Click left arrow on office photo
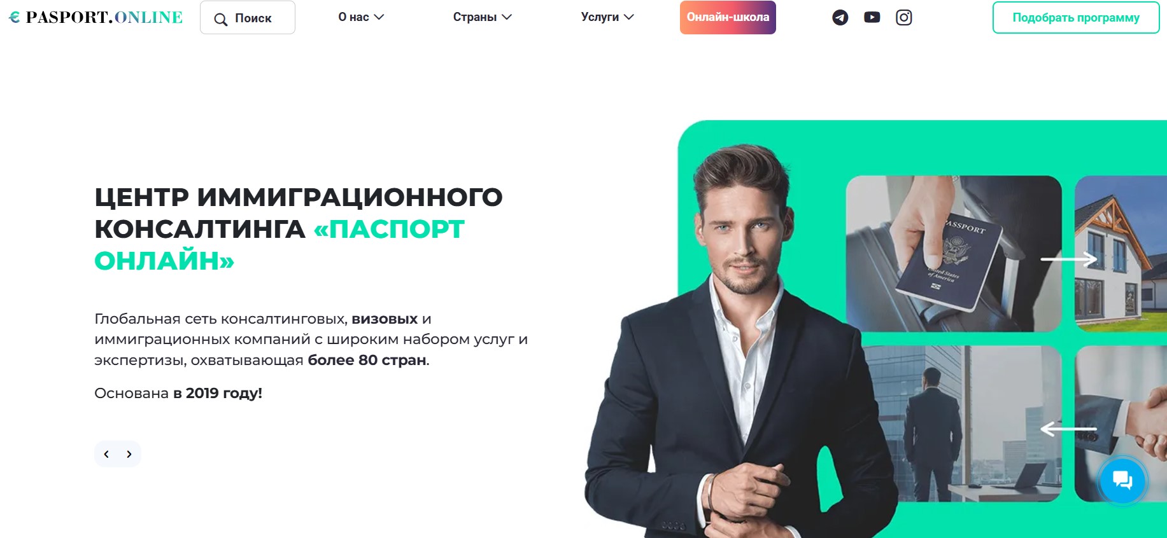1167x538 pixels. click(1068, 429)
